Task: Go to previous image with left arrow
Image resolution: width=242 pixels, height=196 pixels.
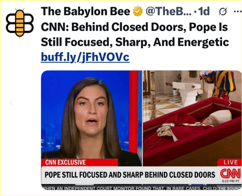Action: point(12,103)
